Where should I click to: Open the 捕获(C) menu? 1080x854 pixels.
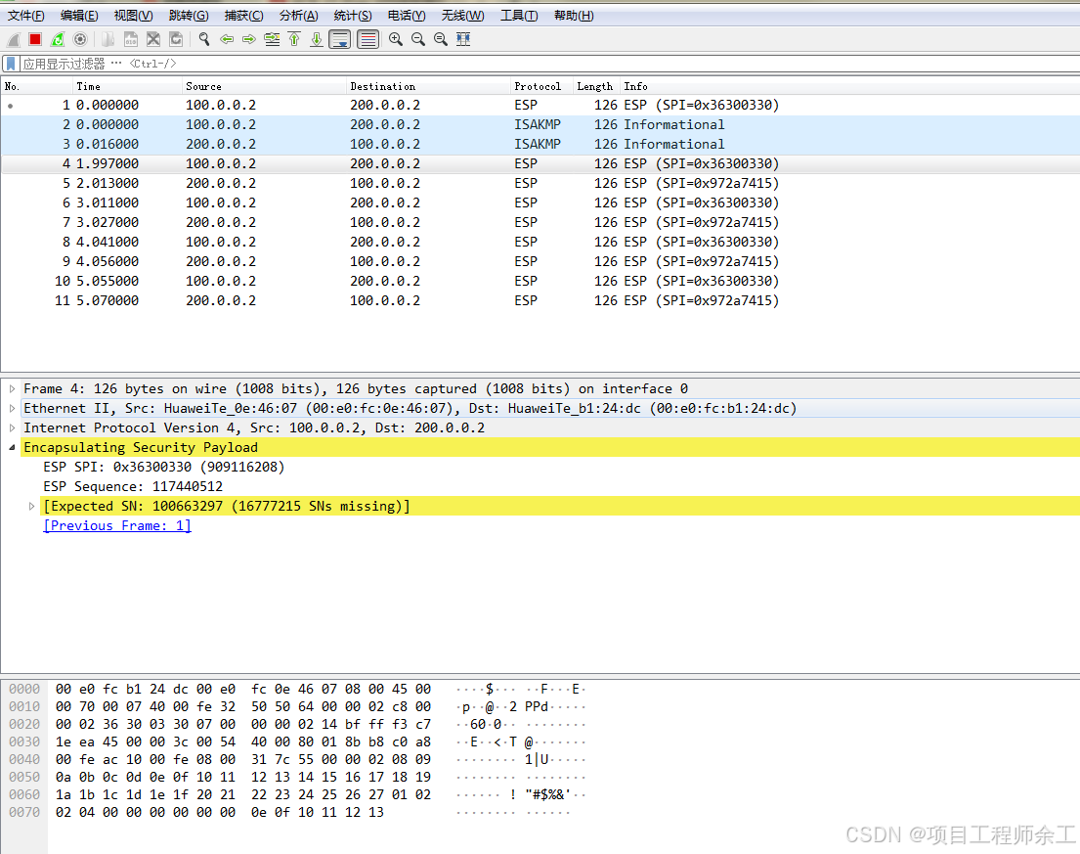coord(243,16)
